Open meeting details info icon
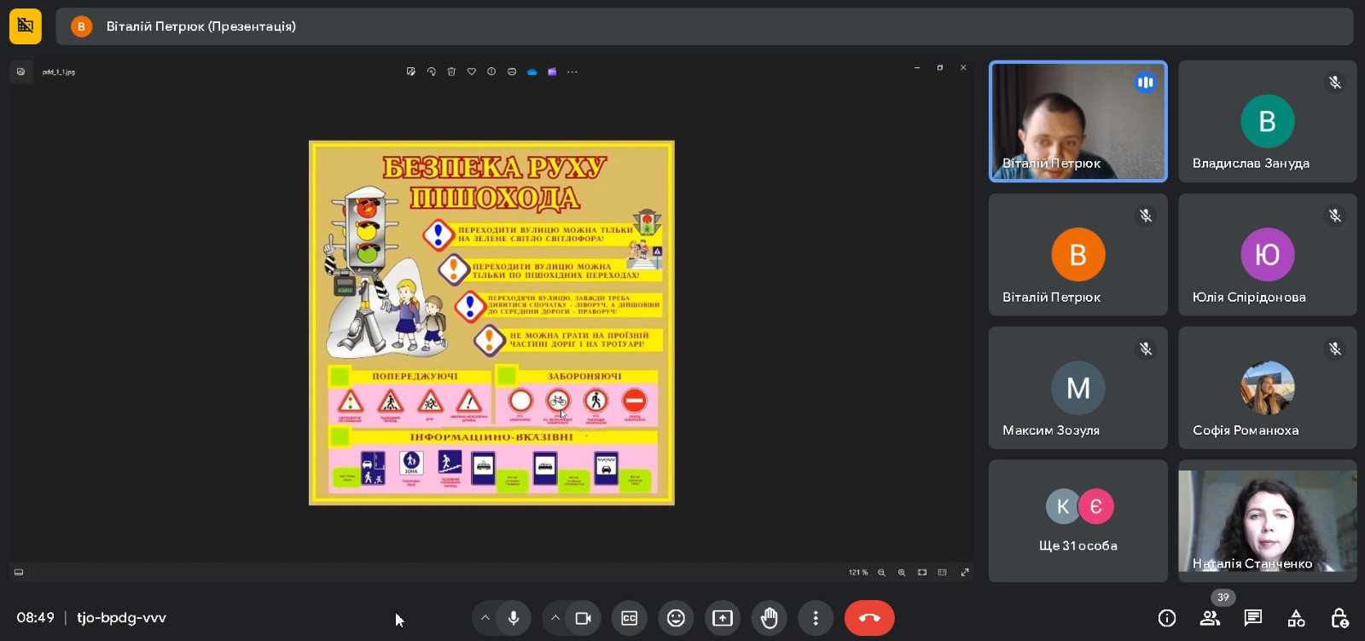 point(1167,618)
